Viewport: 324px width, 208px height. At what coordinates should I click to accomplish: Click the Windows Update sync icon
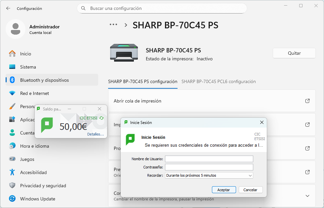12,198
